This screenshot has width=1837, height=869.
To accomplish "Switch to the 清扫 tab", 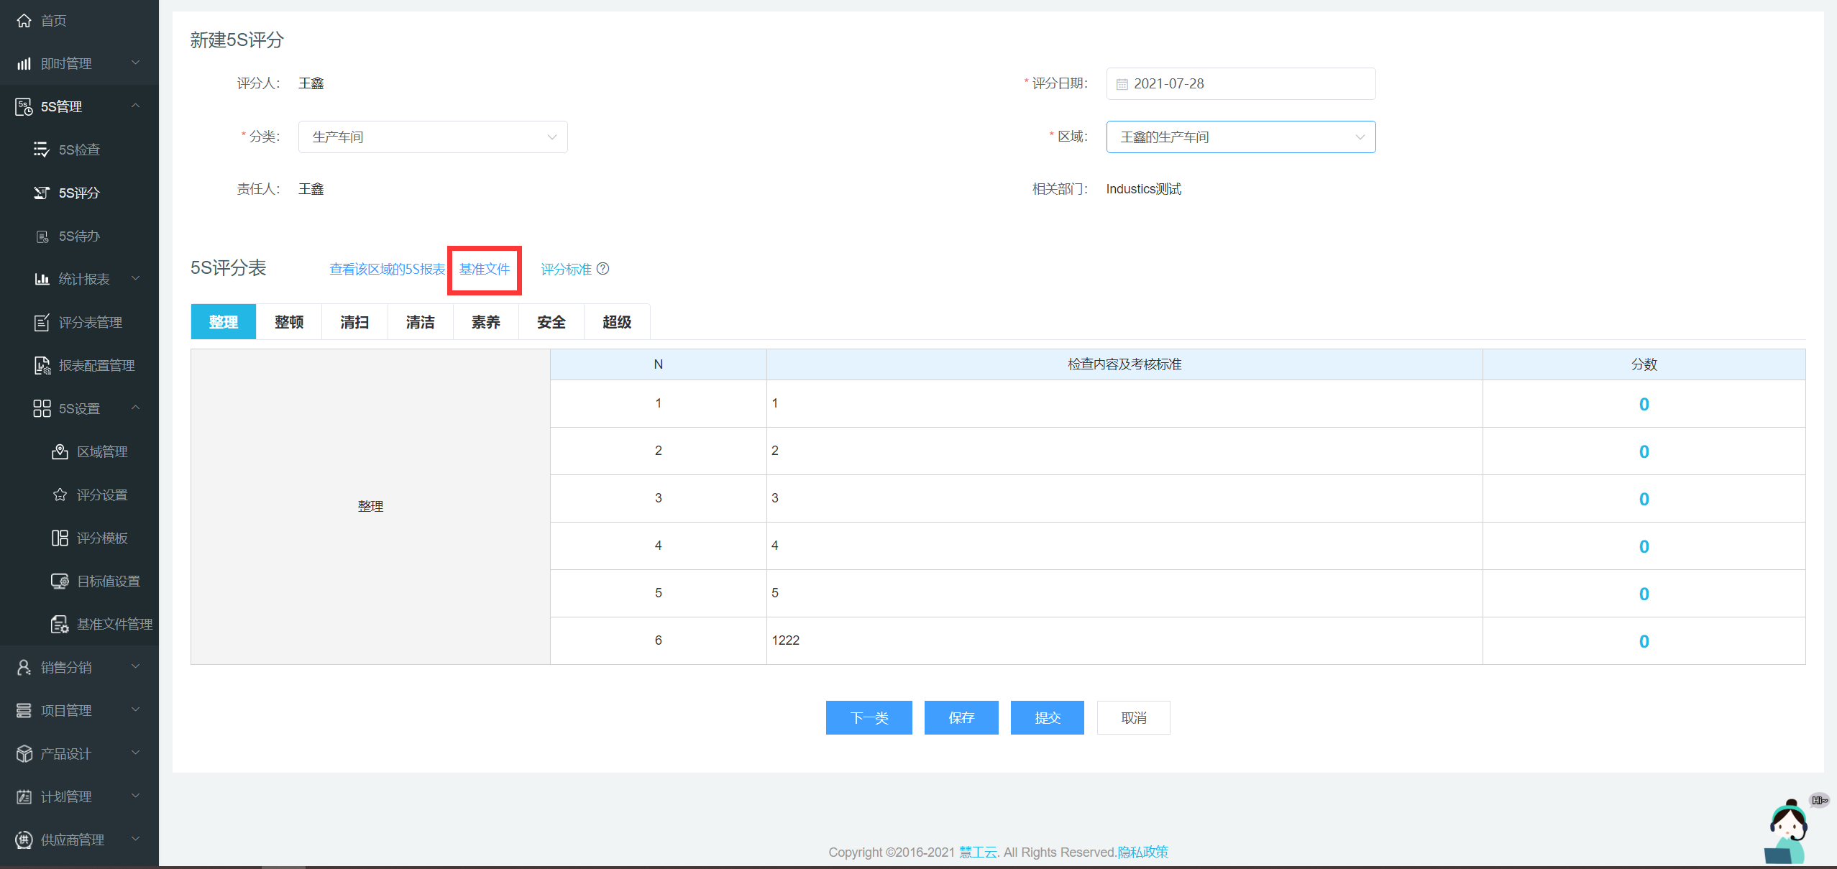I will tap(354, 322).
